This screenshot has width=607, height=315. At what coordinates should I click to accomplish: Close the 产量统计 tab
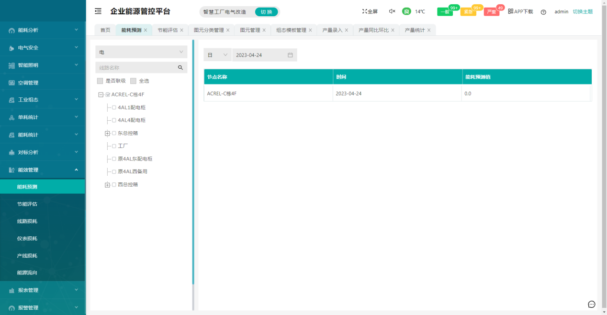click(x=429, y=30)
